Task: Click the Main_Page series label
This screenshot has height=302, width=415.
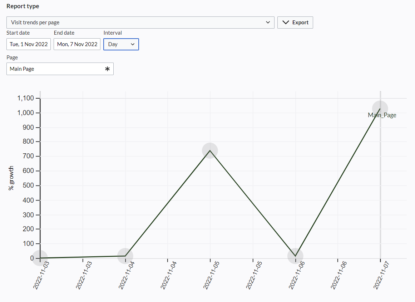Action: point(382,115)
